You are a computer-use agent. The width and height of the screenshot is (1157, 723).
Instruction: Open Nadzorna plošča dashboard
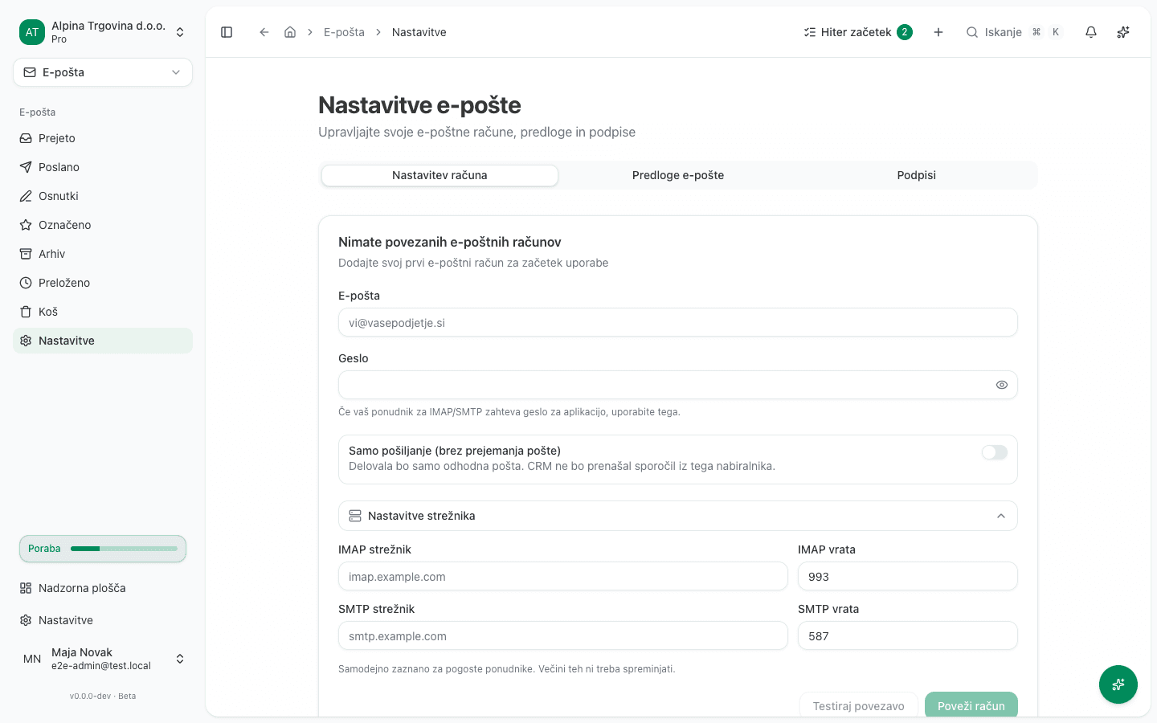[103, 588]
